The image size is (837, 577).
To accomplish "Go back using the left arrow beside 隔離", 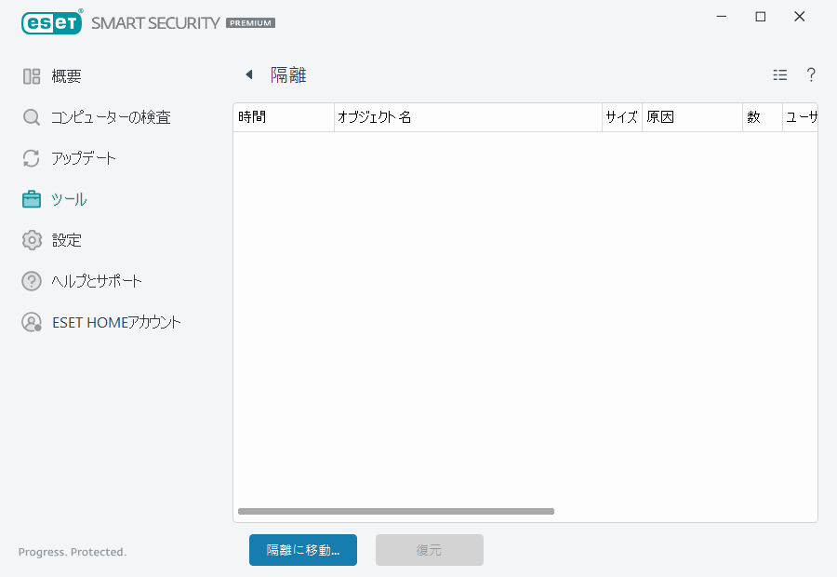I will pyautogui.click(x=248, y=74).
